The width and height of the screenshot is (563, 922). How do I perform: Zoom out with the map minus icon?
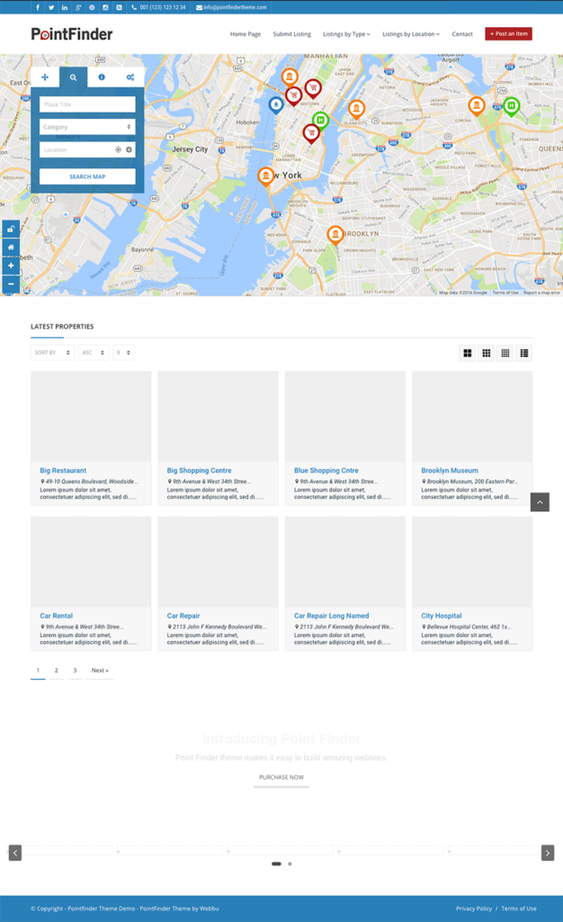point(11,284)
